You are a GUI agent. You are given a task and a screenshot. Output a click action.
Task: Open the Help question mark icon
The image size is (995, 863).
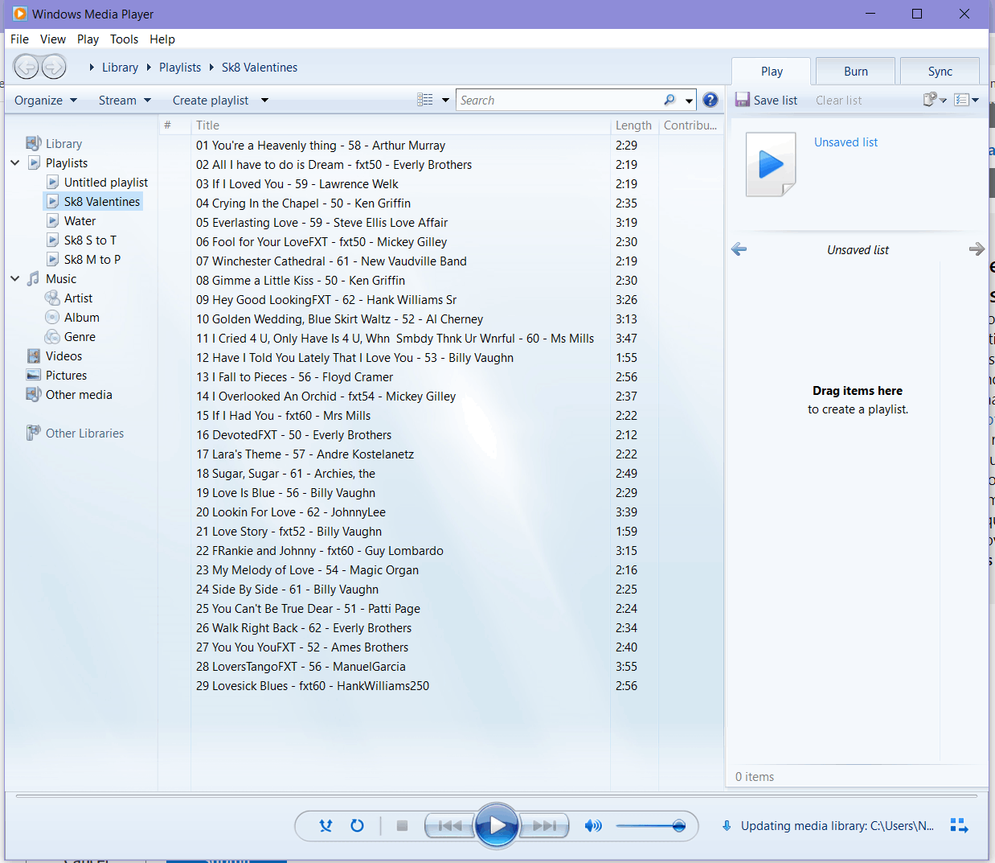[x=710, y=100]
